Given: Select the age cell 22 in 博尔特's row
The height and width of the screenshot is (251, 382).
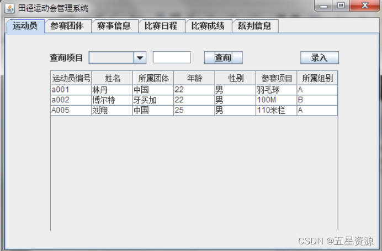Looking at the screenshot, I should tap(194, 100).
